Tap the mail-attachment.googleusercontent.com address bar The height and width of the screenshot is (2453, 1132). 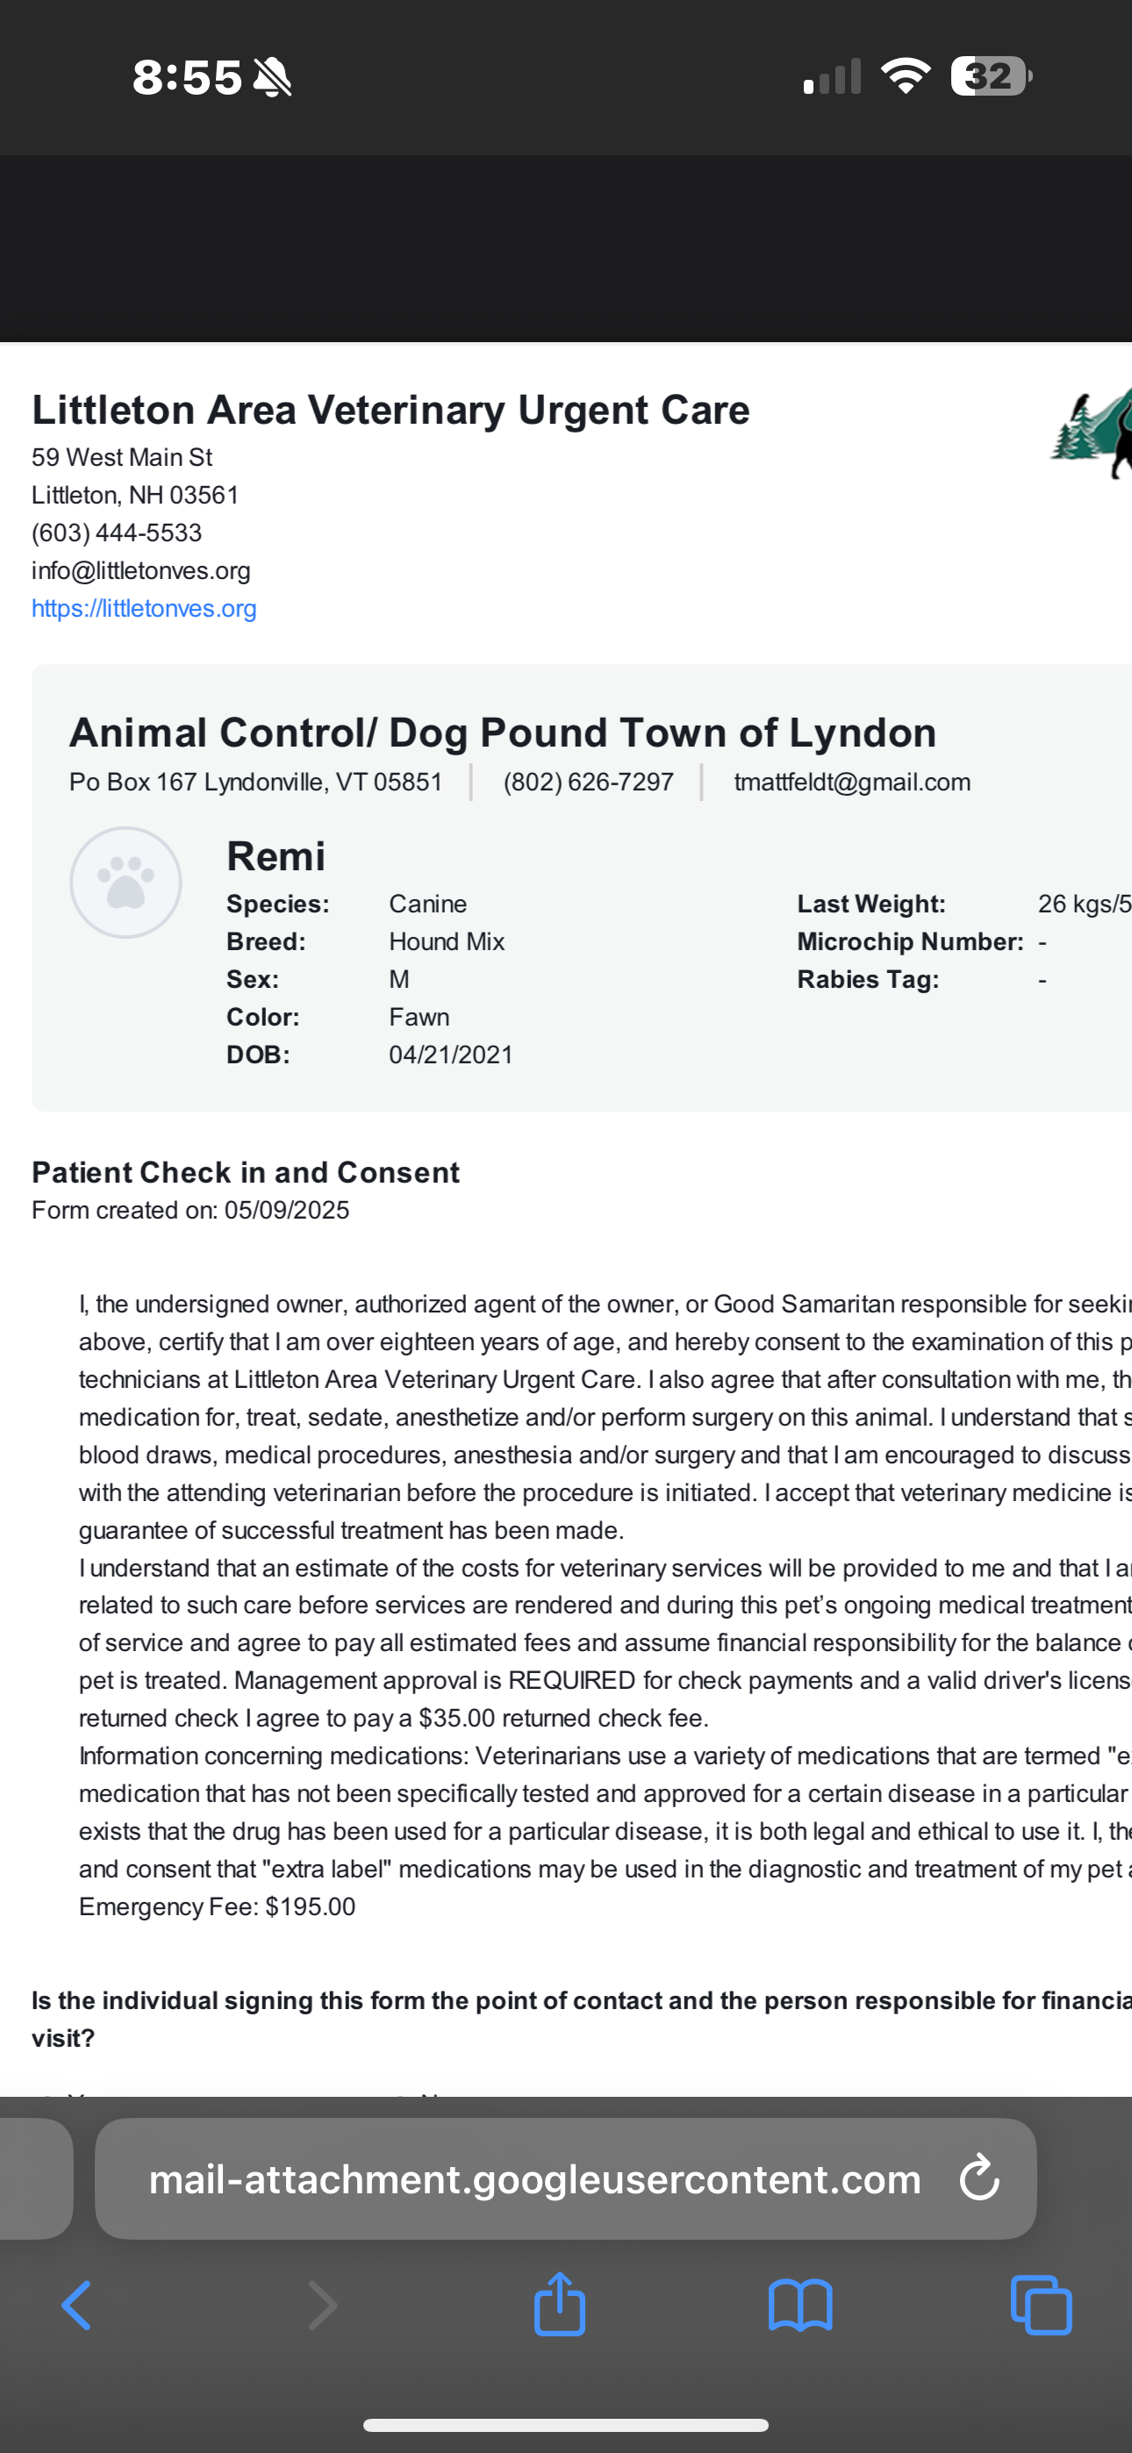[534, 2178]
